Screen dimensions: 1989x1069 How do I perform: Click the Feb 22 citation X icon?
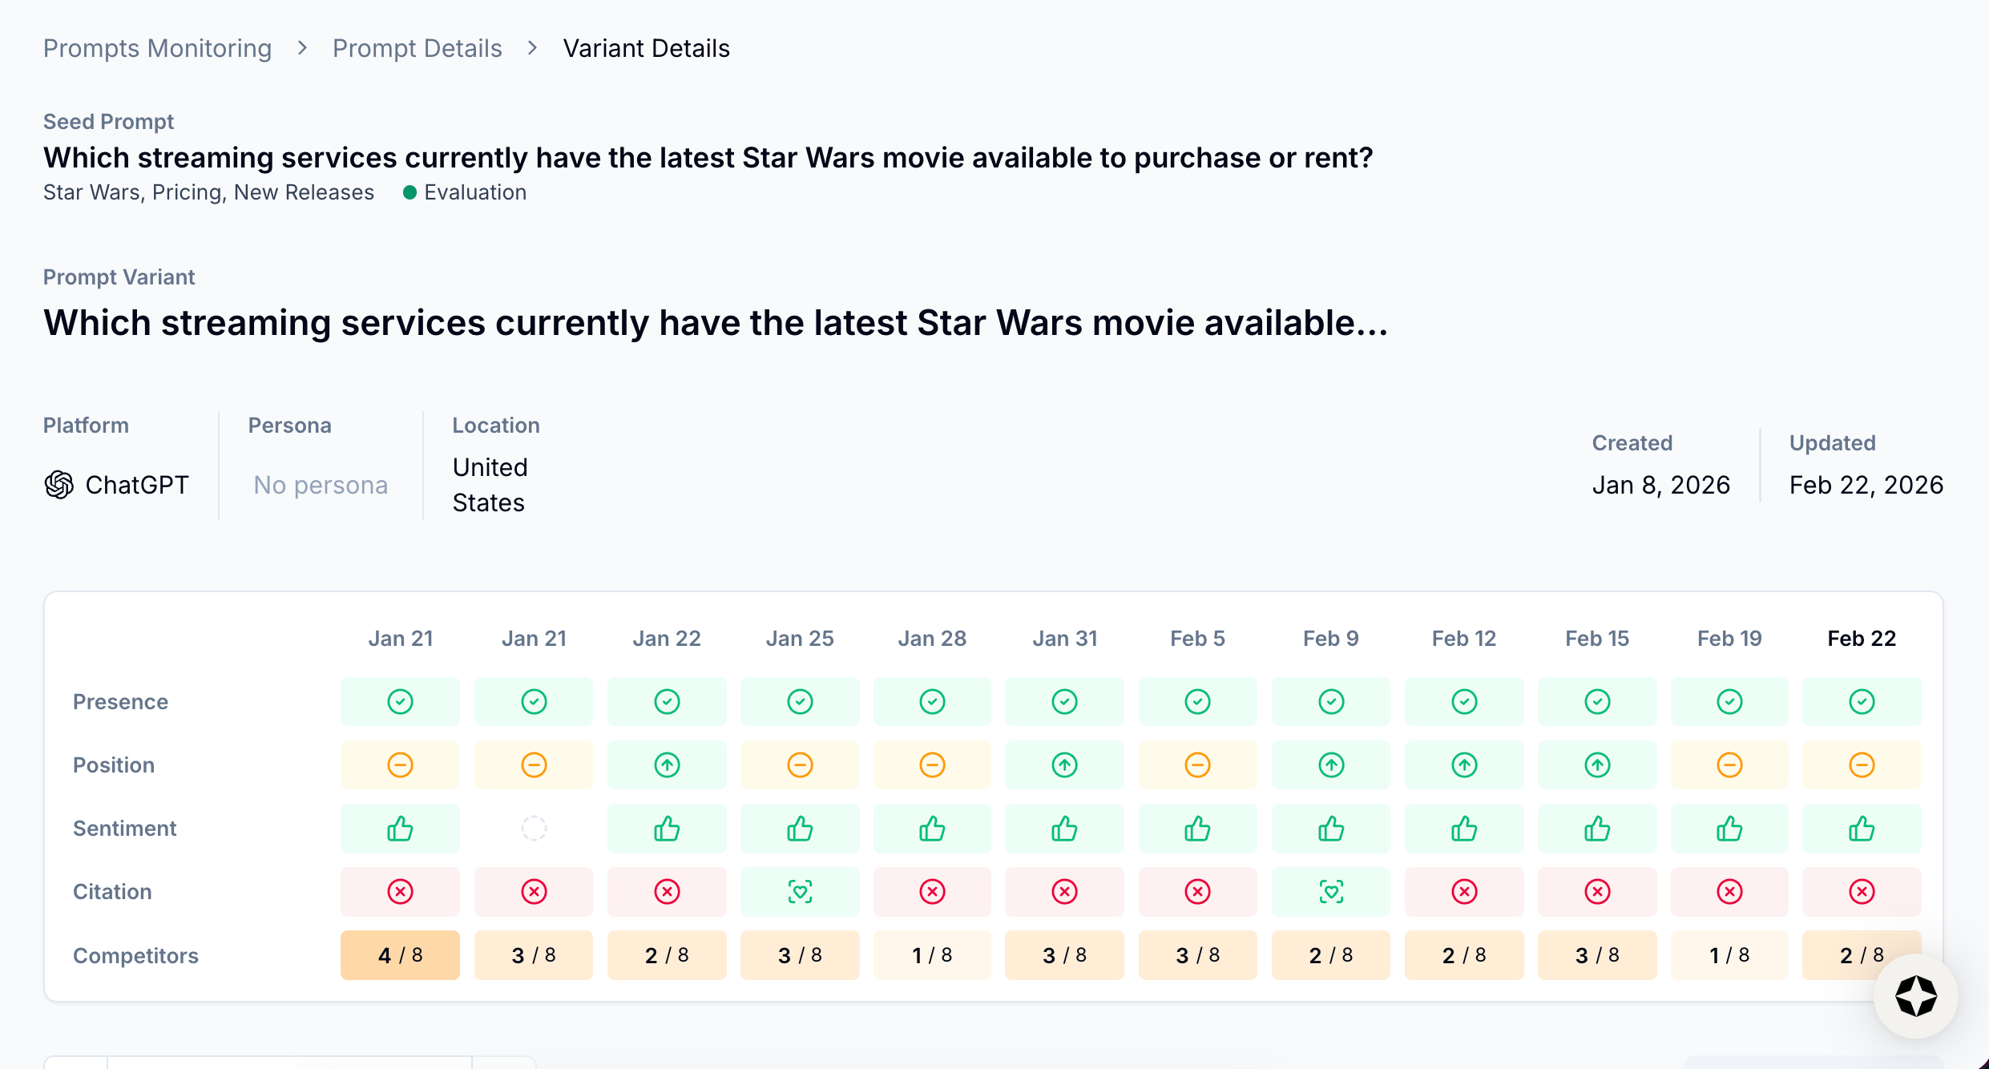[x=1862, y=891]
